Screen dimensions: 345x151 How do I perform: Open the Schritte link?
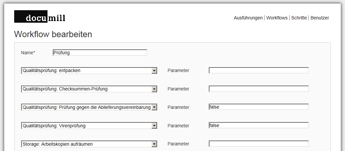[x=299, y=18]
